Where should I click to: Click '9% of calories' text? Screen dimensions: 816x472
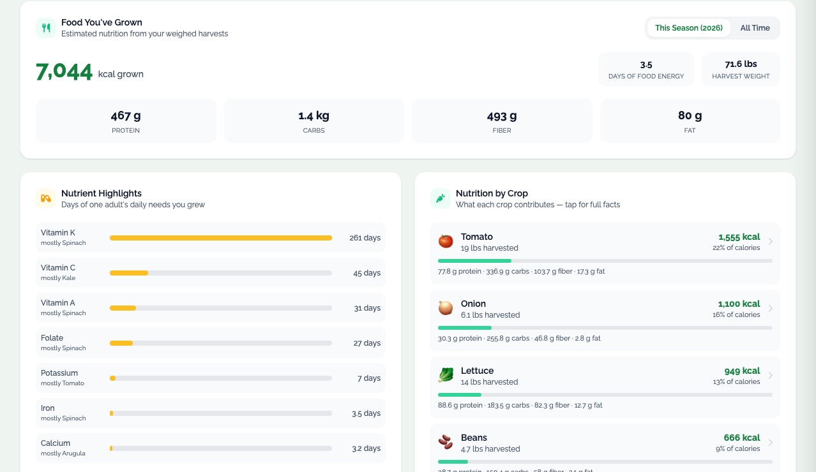pyautogui.click(x=738, y=449)
